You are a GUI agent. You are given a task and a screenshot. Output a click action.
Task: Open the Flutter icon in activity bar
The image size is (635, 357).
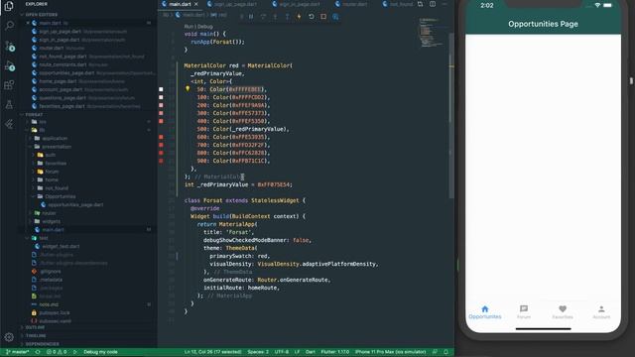9,124
